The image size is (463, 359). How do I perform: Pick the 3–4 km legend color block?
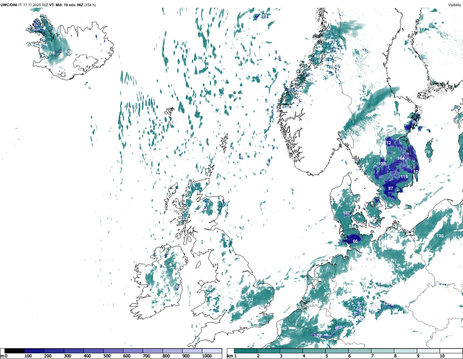[x=291, y=351]
